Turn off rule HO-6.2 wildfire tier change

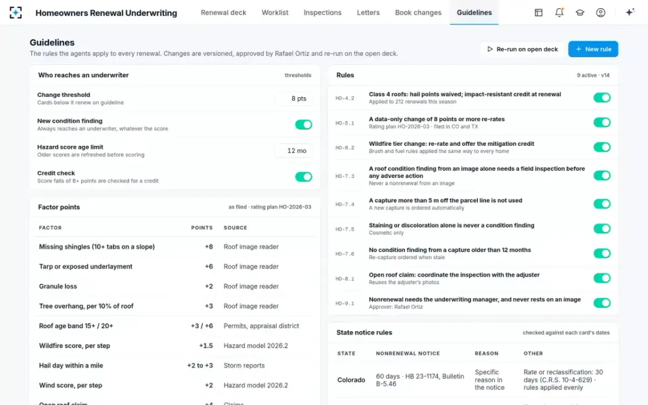pyautogui.click(x=602, y=147)
